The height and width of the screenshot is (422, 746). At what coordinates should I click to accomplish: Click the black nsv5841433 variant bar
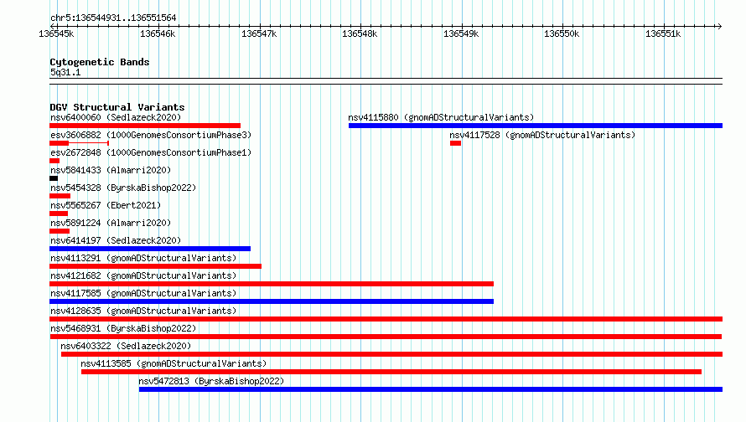(x=54, y=178)
